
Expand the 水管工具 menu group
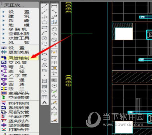19,38
